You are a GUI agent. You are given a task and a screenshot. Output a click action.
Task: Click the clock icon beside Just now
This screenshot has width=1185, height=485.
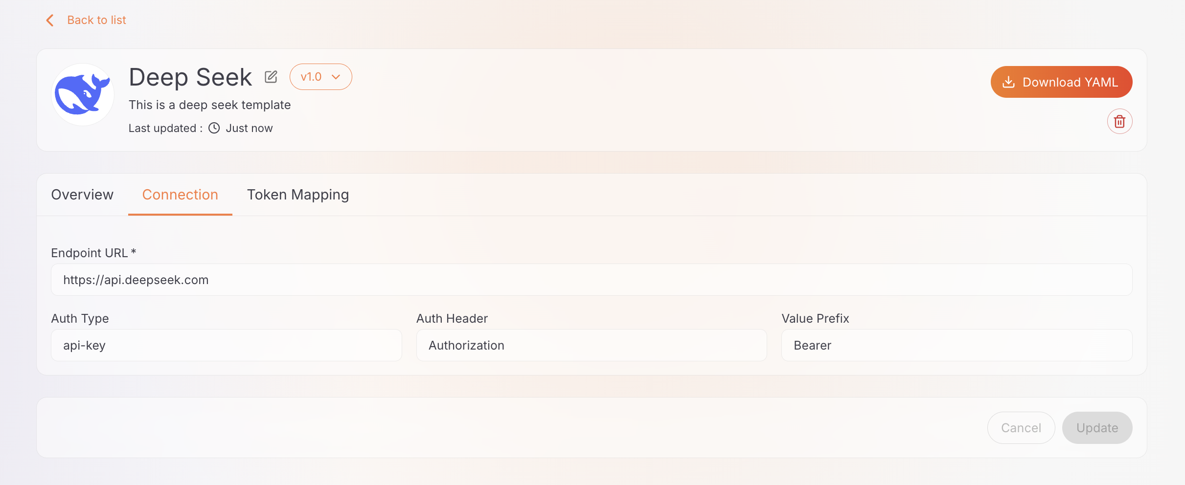coord(214,128)
